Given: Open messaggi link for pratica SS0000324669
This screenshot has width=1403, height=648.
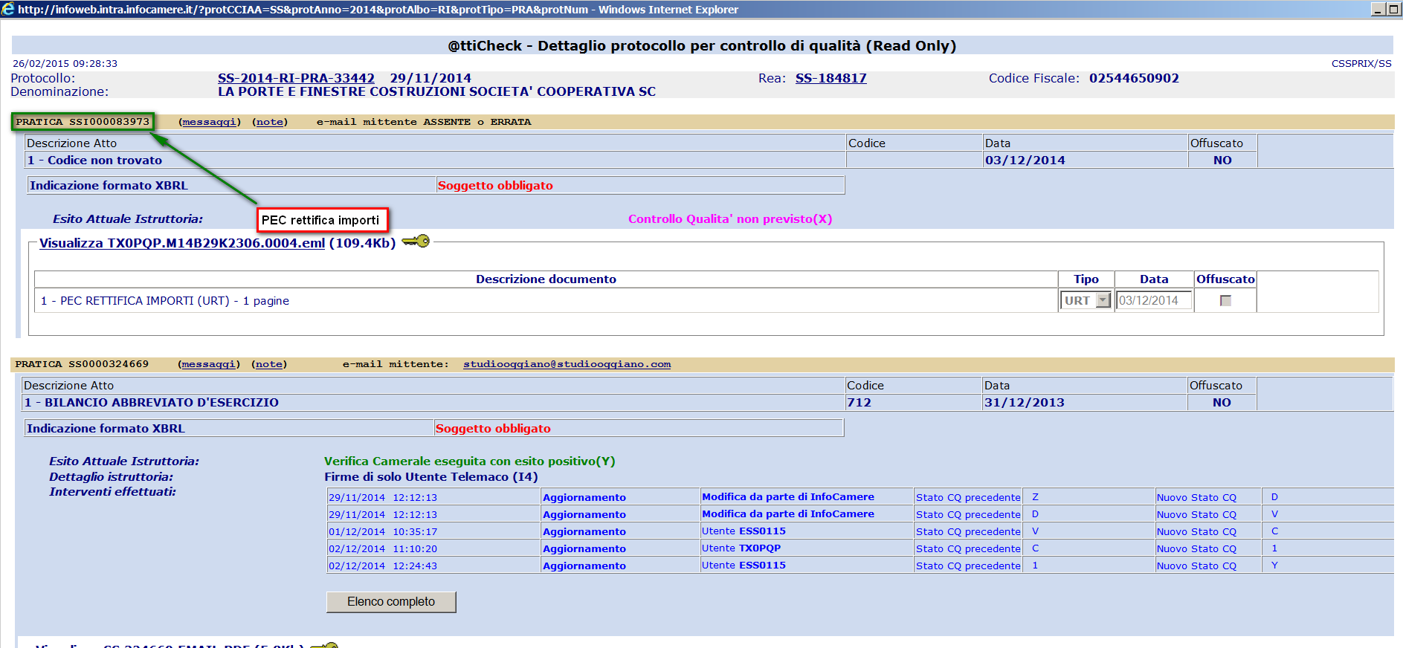Looking at the screenshot, I should 209,364.
